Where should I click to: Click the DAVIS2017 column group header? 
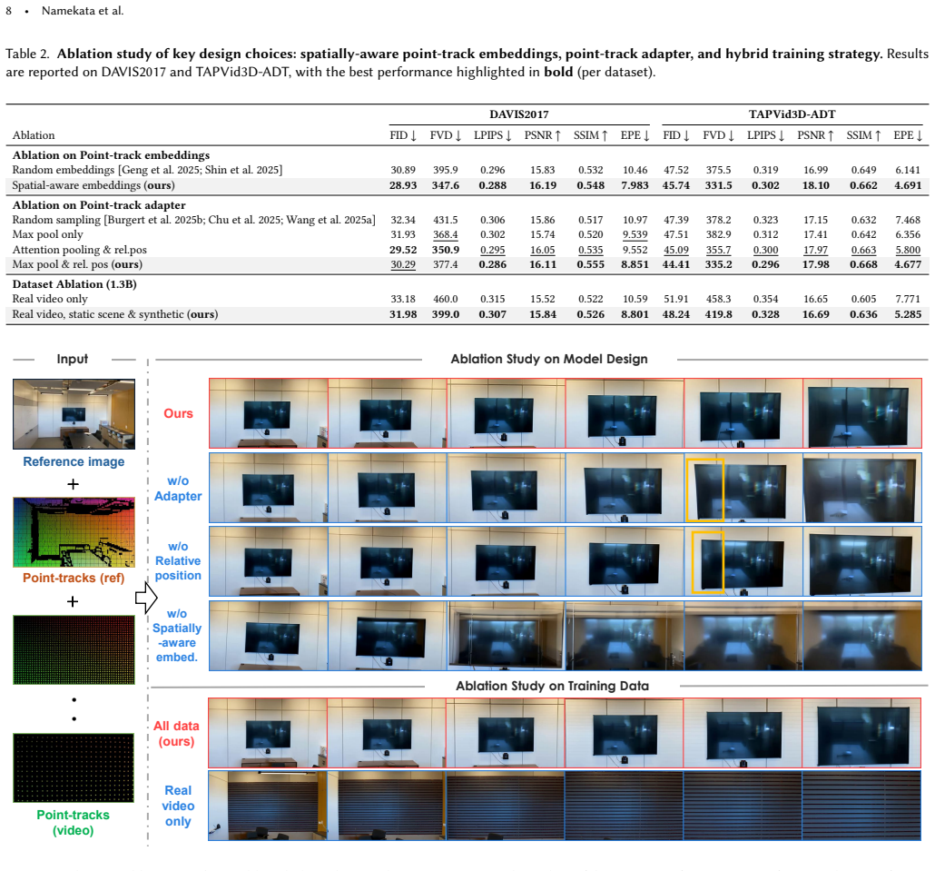518,114
